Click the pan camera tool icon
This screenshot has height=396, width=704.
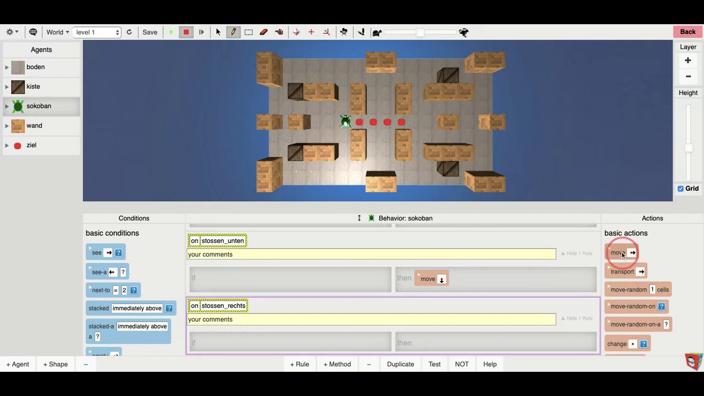click(x=311, y=32)
